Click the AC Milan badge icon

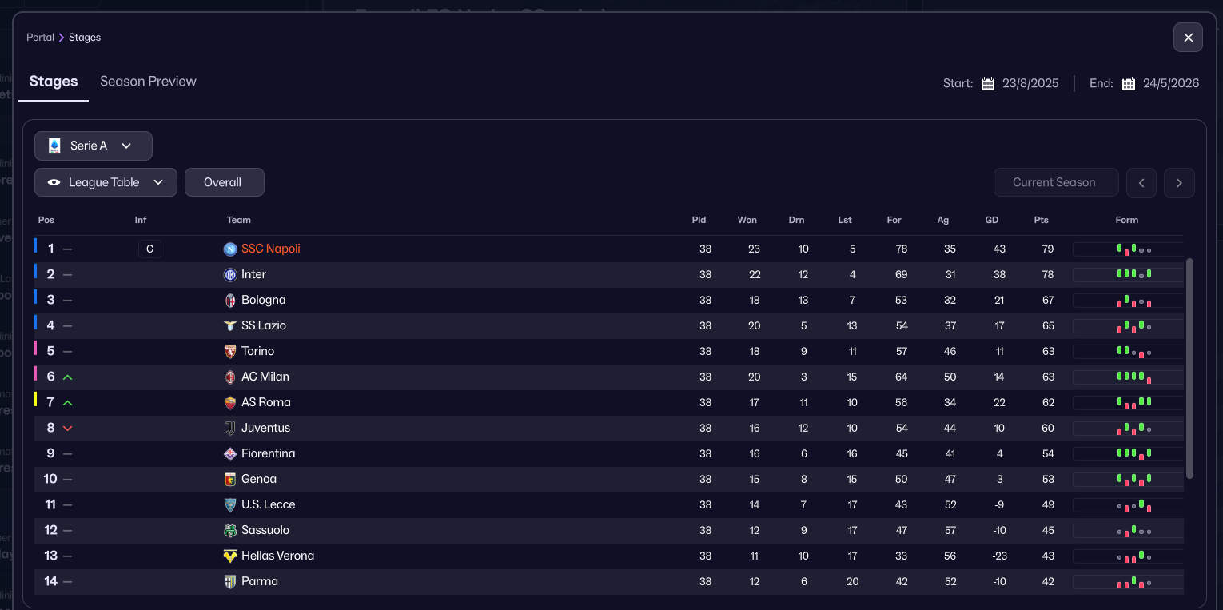tap(230, 377)
